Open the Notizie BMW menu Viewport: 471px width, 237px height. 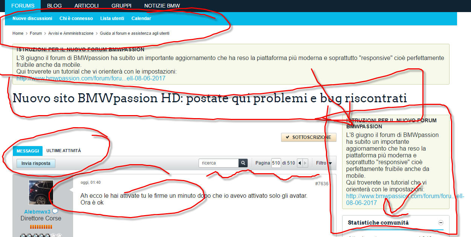pyautogui.click(x=162, y=6)
